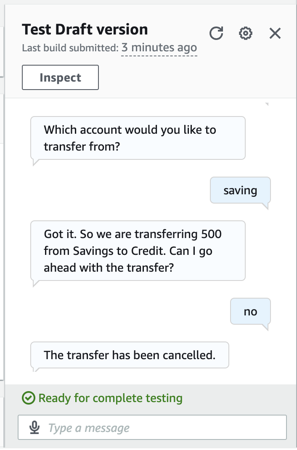Select the "Which account would you like" message

coord(138,138)
